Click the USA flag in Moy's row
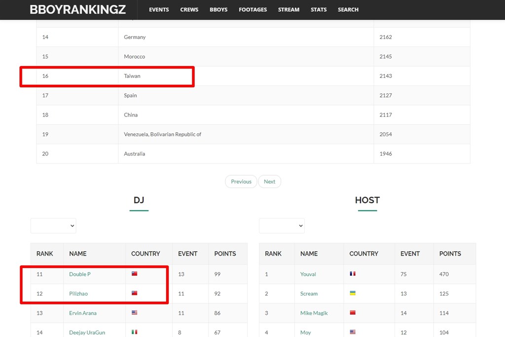Viewport: 505px width, 337px height. pos(353,332)
